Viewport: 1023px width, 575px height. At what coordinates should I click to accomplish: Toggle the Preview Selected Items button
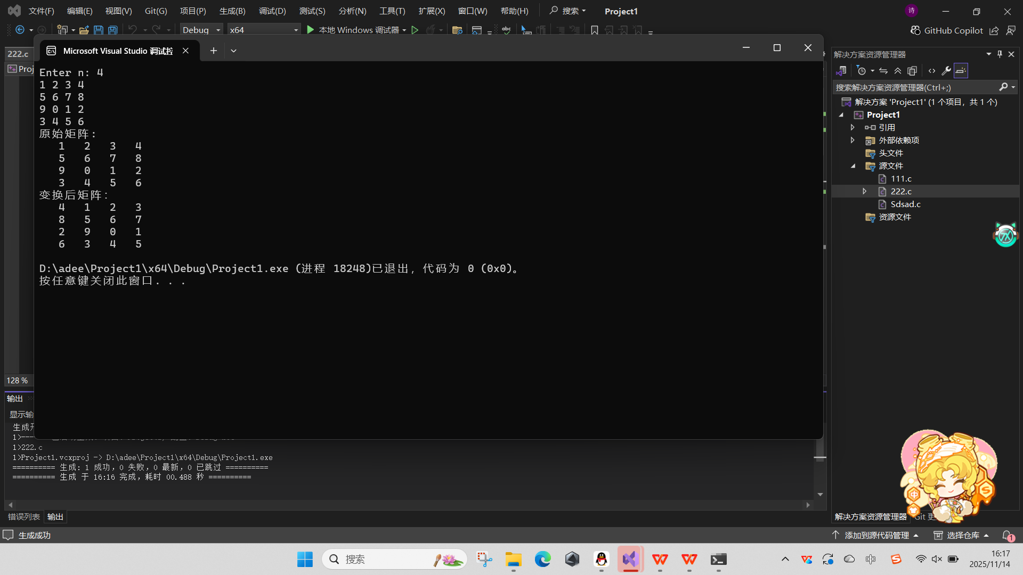[x=961, y=71]
